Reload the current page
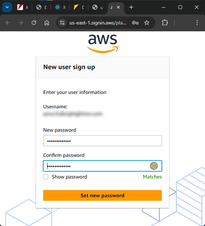Viewport: 205px width, 226px height. [34, 23]
